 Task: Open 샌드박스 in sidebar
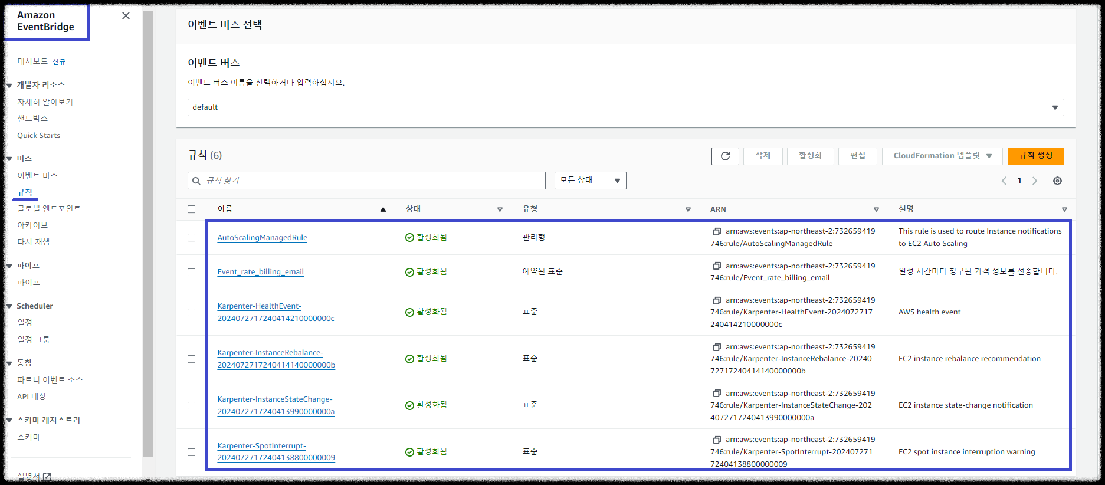[32, 119]
